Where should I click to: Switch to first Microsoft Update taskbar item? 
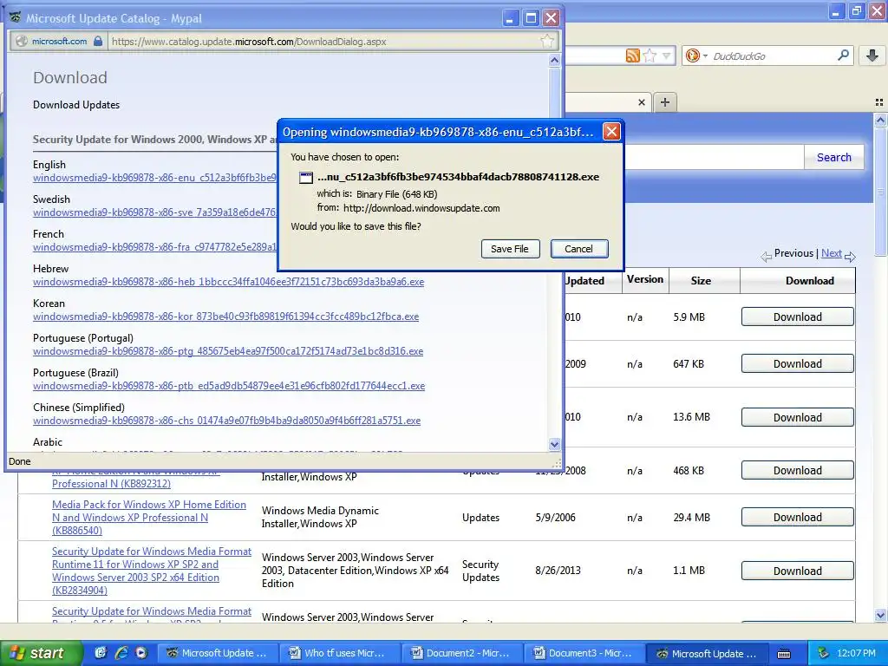click(218, 653)
